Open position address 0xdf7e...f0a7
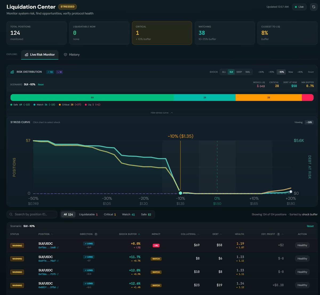 coord(47,261)
